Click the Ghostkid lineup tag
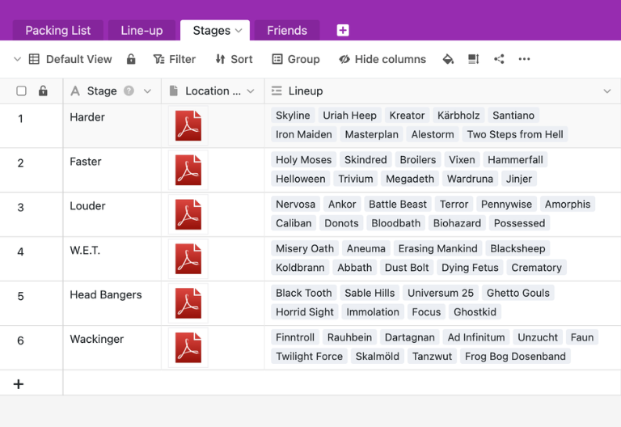Image resolution: width=621 pixels, height=427 pixels. coord(475,311)
